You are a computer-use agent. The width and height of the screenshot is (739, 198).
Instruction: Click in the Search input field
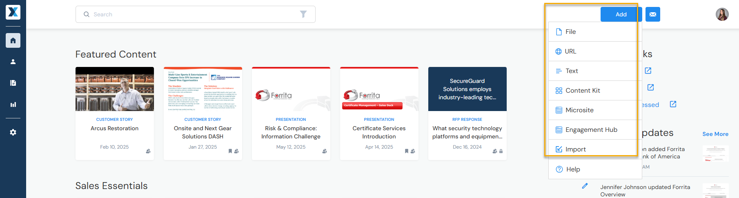(196, 14)
